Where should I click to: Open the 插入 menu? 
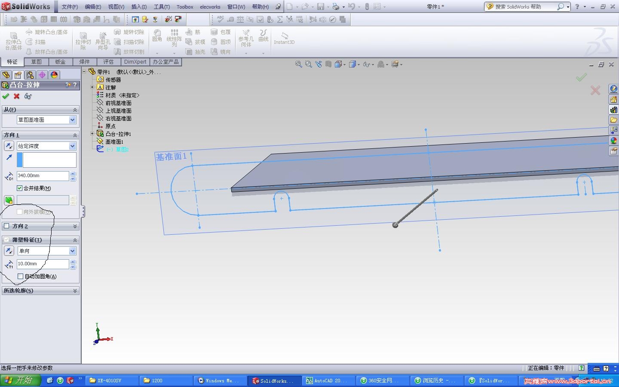coord(138,7)
